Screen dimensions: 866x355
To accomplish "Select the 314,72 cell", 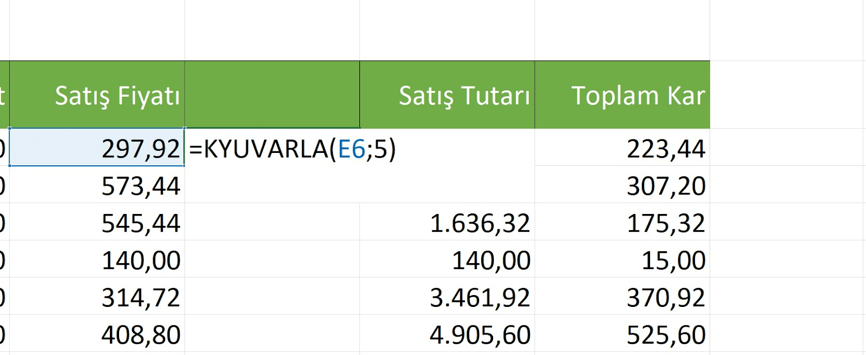I will tap(97, 297).
